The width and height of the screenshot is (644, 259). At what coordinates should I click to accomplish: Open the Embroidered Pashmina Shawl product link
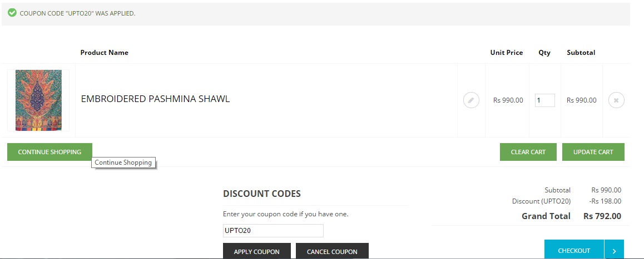pos(155,99)
